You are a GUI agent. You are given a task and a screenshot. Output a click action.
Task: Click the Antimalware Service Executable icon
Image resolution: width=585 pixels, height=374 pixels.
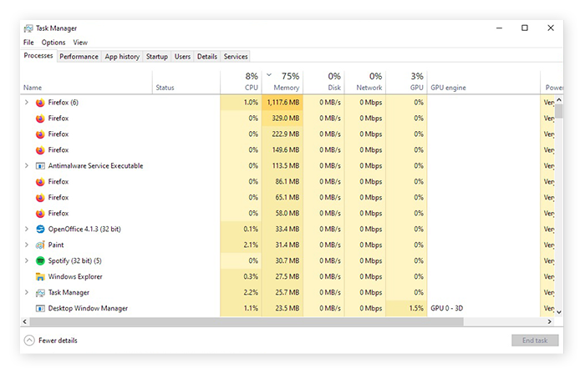click(x=40, y=165)
